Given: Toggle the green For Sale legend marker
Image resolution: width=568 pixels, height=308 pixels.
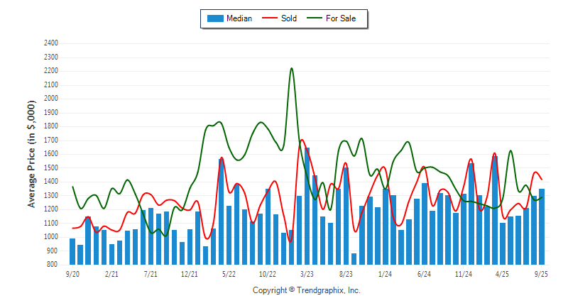Looking at the screenshot, I should [x=315, y=18].
